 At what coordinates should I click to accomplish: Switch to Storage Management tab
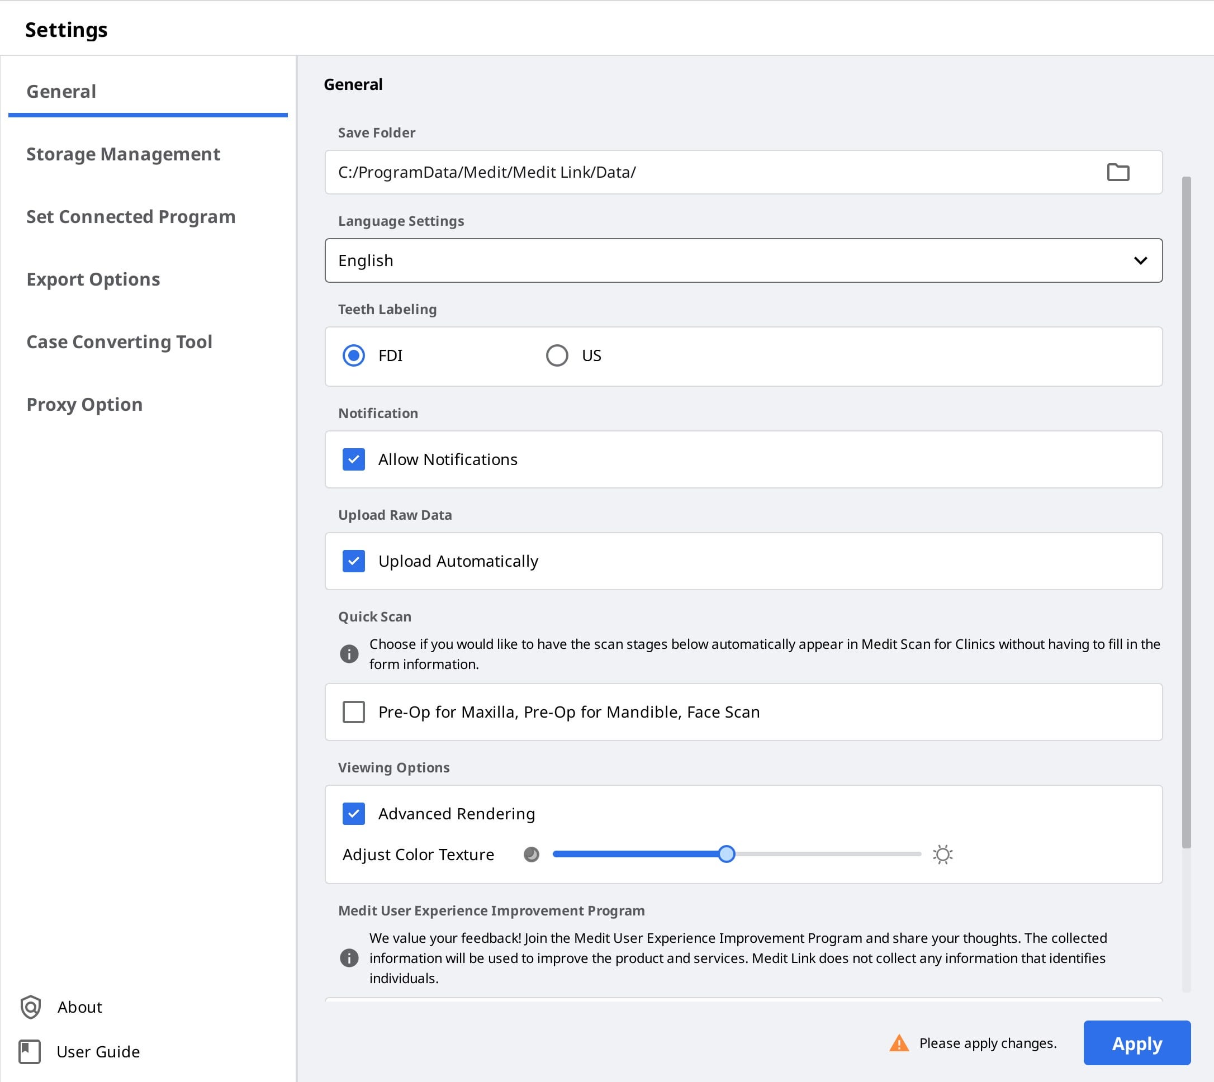(x=123, y=154)
